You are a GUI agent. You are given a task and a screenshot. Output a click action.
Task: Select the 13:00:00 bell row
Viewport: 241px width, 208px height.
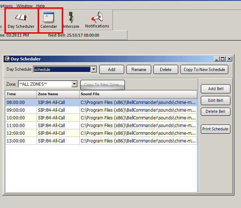101,141
